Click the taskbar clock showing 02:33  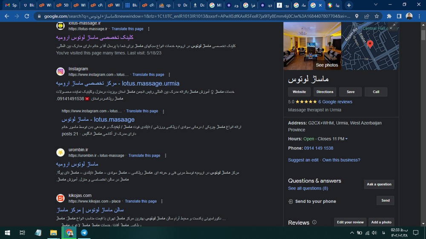coord(400,233)
